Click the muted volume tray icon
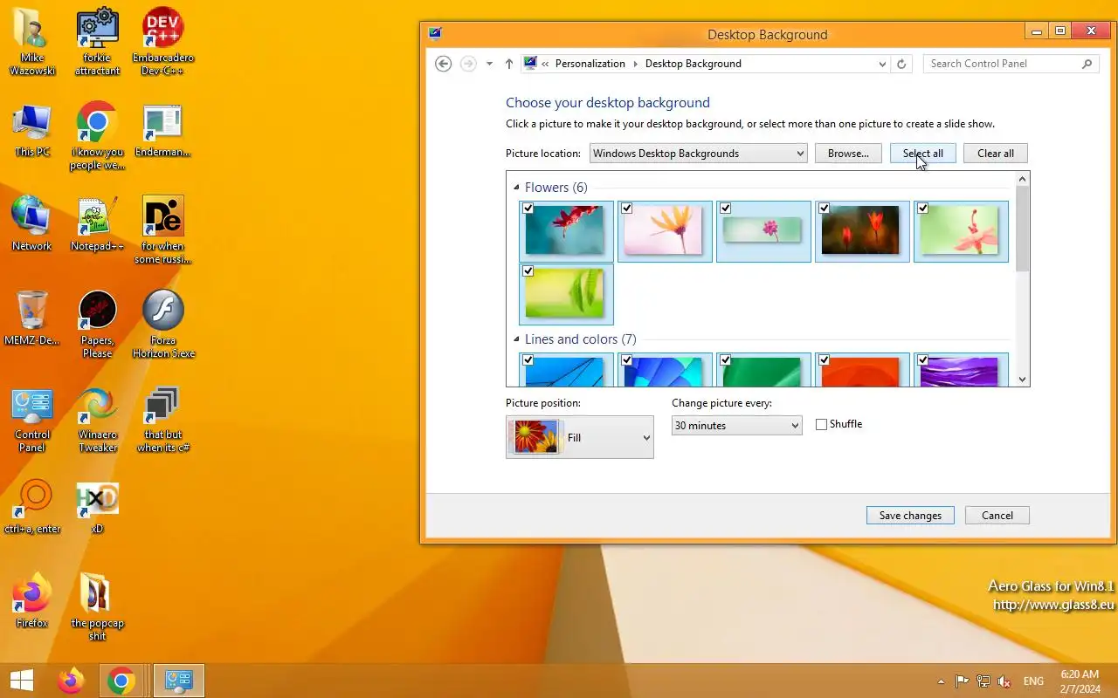 [x=1004, y=681]
